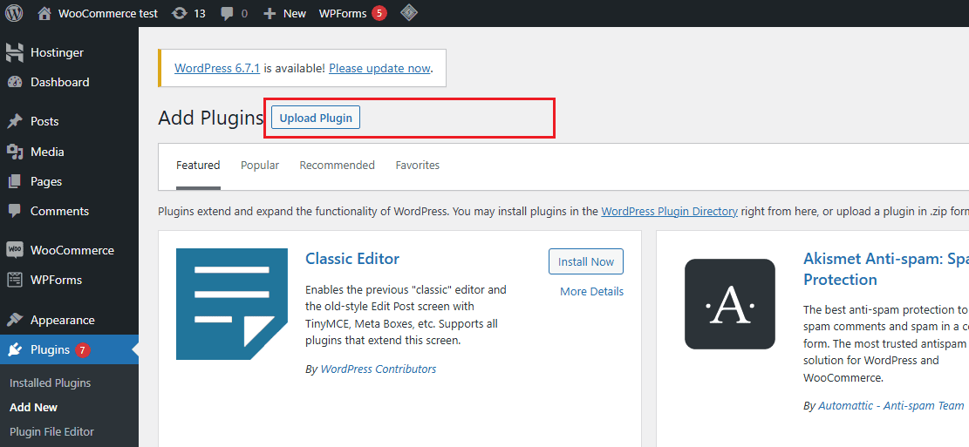Open the + New content menu

point(284,13)
